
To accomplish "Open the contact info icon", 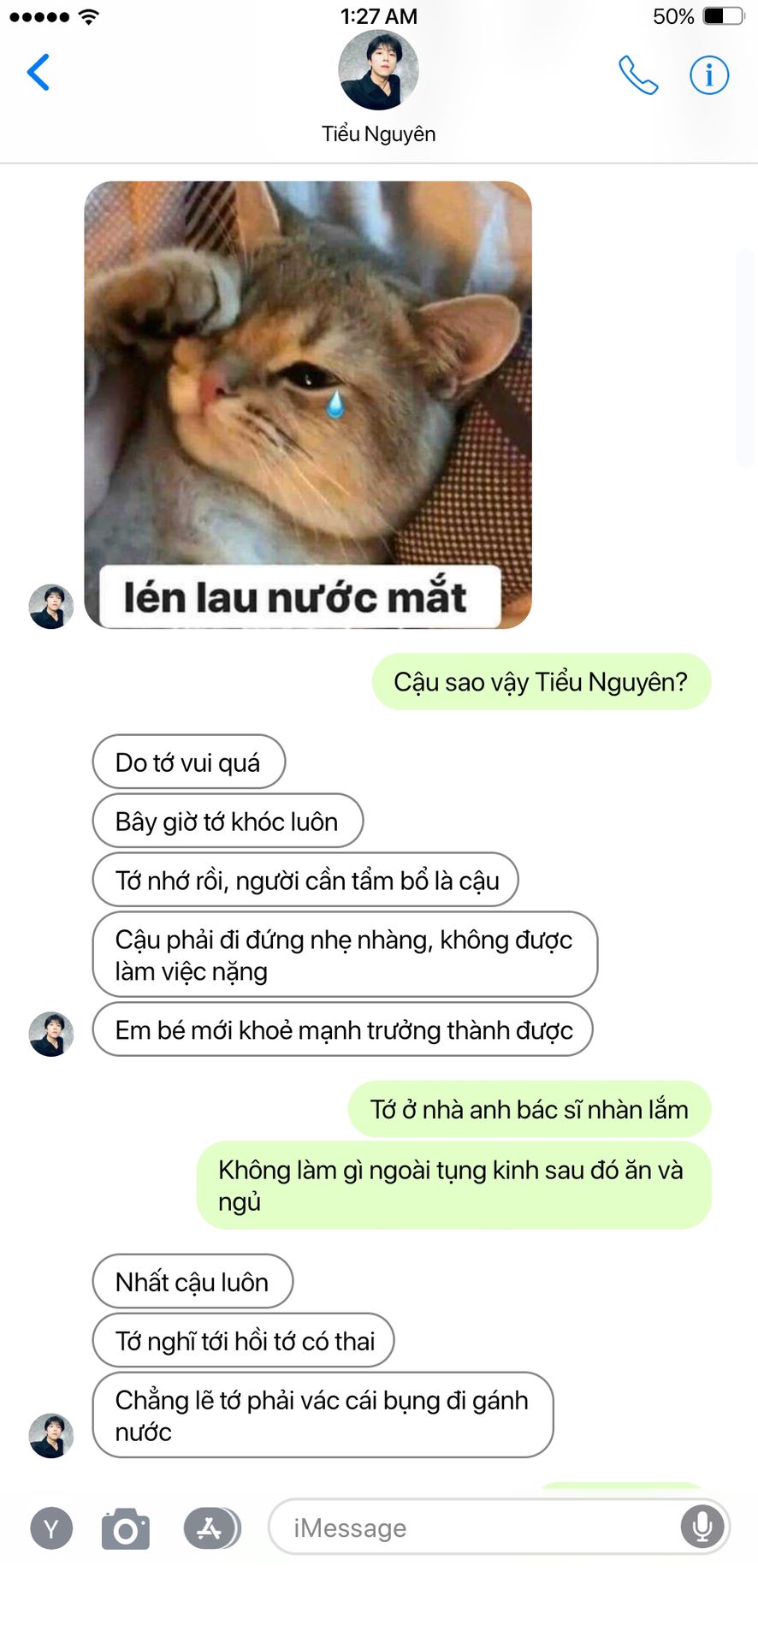I will point(709,75).
